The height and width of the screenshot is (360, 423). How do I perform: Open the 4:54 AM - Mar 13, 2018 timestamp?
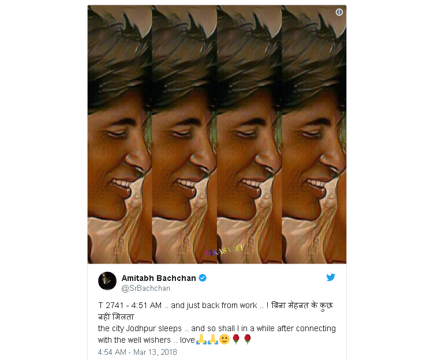[137, 352]
